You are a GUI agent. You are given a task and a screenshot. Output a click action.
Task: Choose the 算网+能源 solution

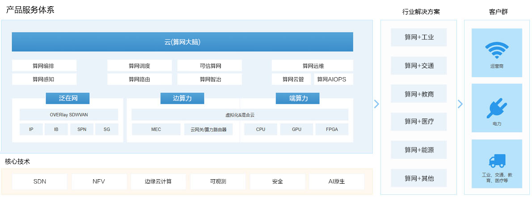click(419, 150)
